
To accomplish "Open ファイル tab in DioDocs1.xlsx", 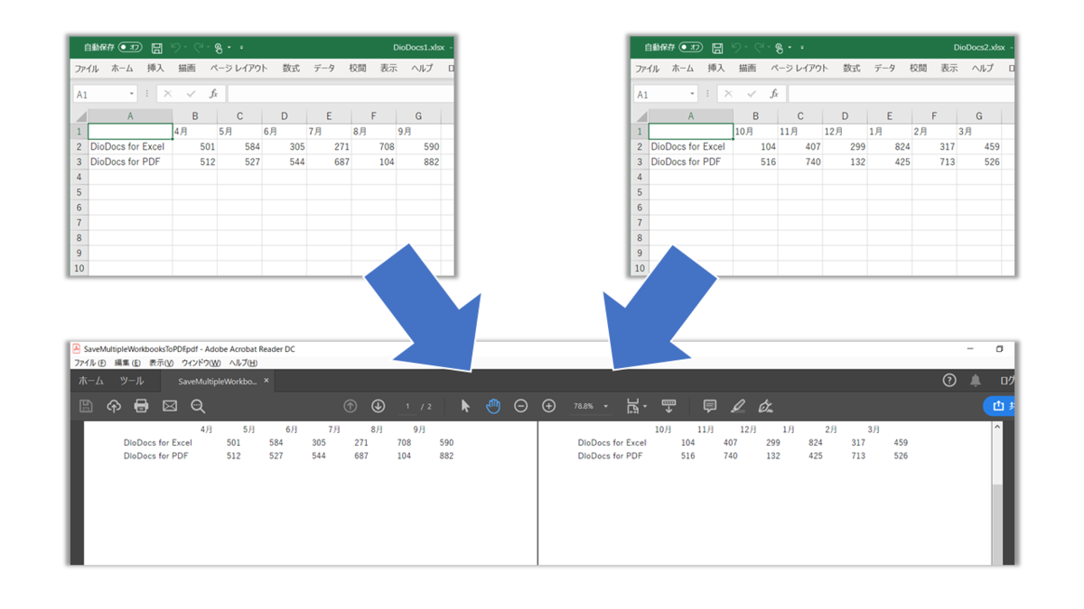I will (x=87, y=69).
